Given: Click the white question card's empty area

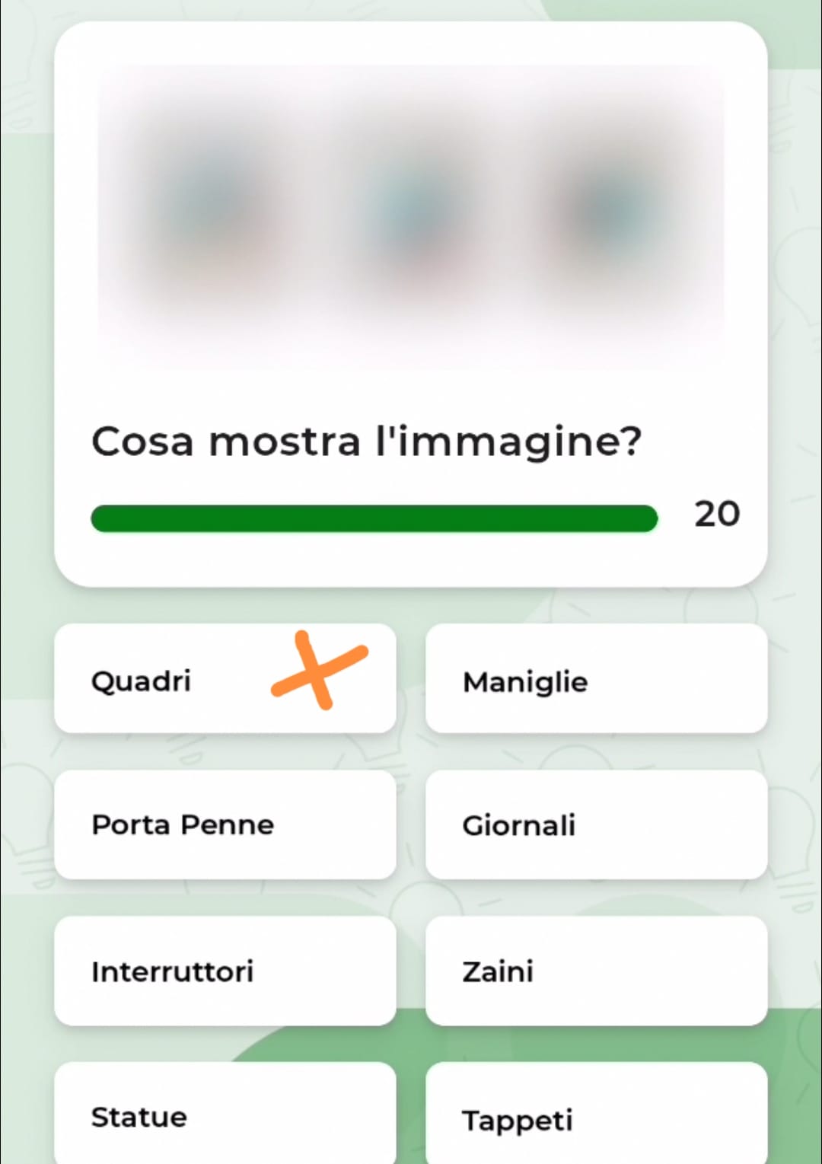Looking at the screenshot, I should pos(411,560).
